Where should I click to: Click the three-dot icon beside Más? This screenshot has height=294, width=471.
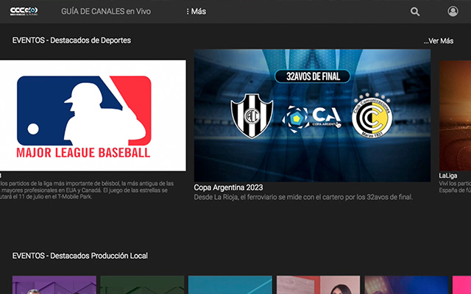pos(187,12)
